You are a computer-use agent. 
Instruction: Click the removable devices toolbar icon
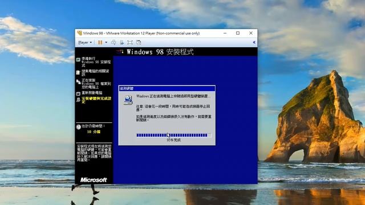(x=121, y=43)
